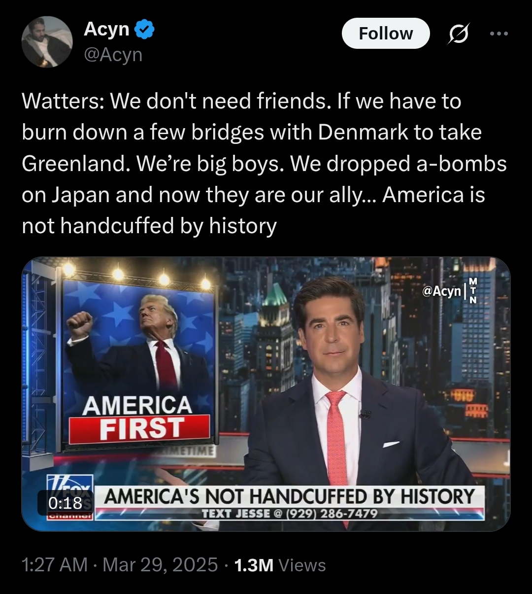The image size is (532, 594).
Task: Open the 1:27 AM Mar 29, 2025 timestamp
Action: pos(120,565)
